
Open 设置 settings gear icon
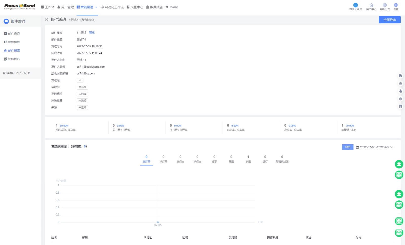(x=396, y=5)
